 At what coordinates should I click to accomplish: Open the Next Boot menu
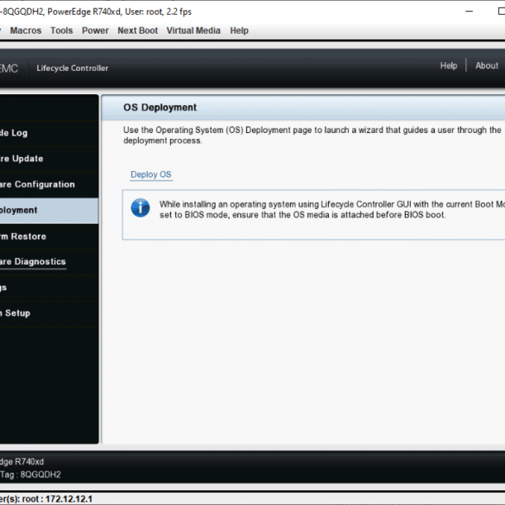(137, 30)
